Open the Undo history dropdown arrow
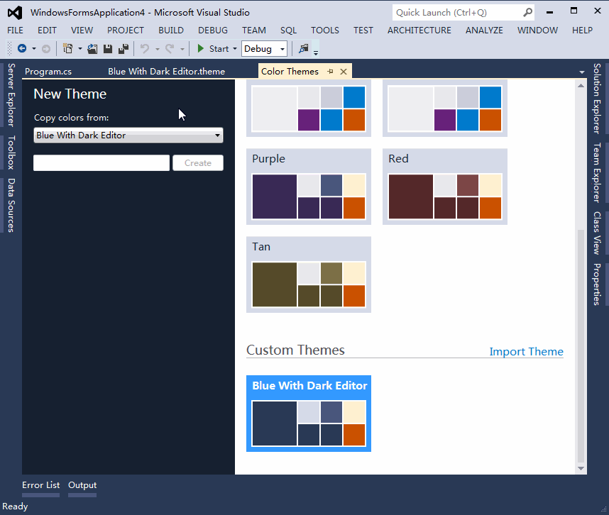609x515 pixels. 158,49
